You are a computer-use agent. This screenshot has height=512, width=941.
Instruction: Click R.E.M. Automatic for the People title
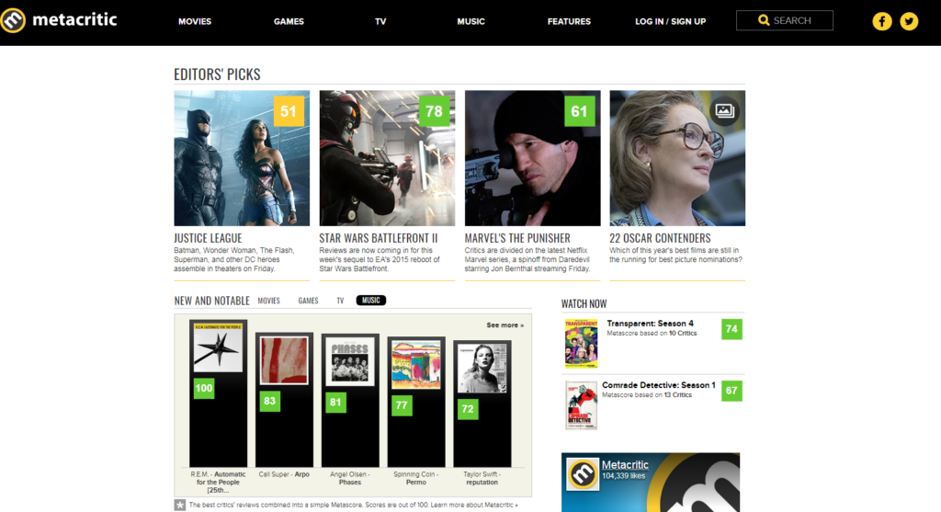coord(218,482)
